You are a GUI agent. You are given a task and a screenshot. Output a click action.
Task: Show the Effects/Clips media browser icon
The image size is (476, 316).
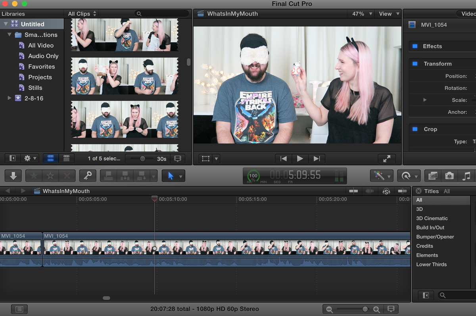(x=433, y=176)
